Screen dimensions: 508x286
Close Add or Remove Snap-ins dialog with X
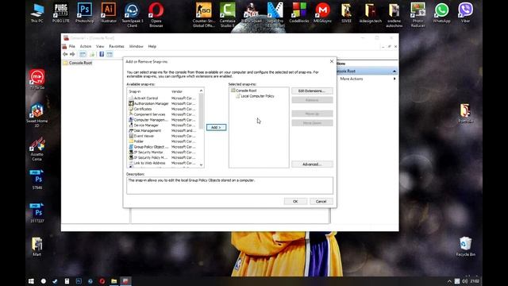tap(332, 61)
